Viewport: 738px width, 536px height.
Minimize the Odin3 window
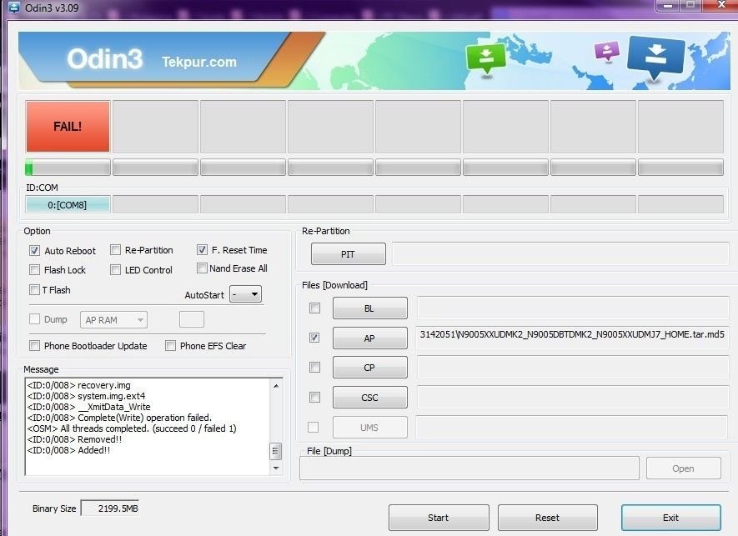click(x=667, y=6)
